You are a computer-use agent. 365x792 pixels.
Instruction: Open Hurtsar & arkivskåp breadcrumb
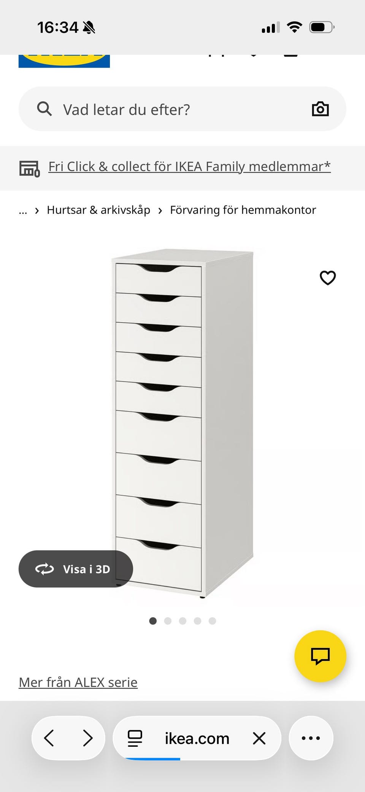[x=98, y=210]
